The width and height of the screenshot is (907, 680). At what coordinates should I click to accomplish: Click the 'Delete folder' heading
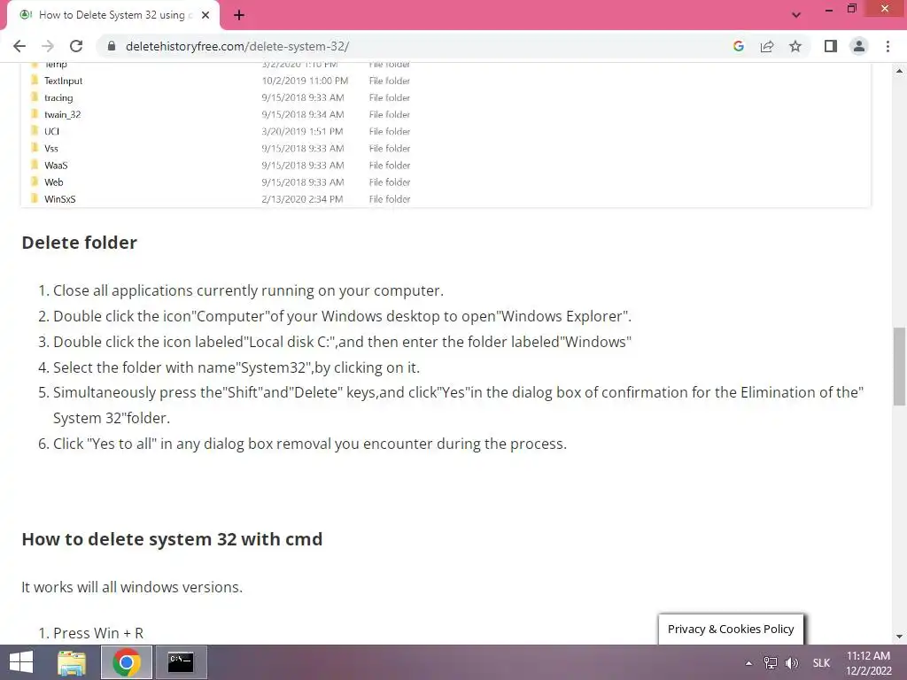point(79,243)
